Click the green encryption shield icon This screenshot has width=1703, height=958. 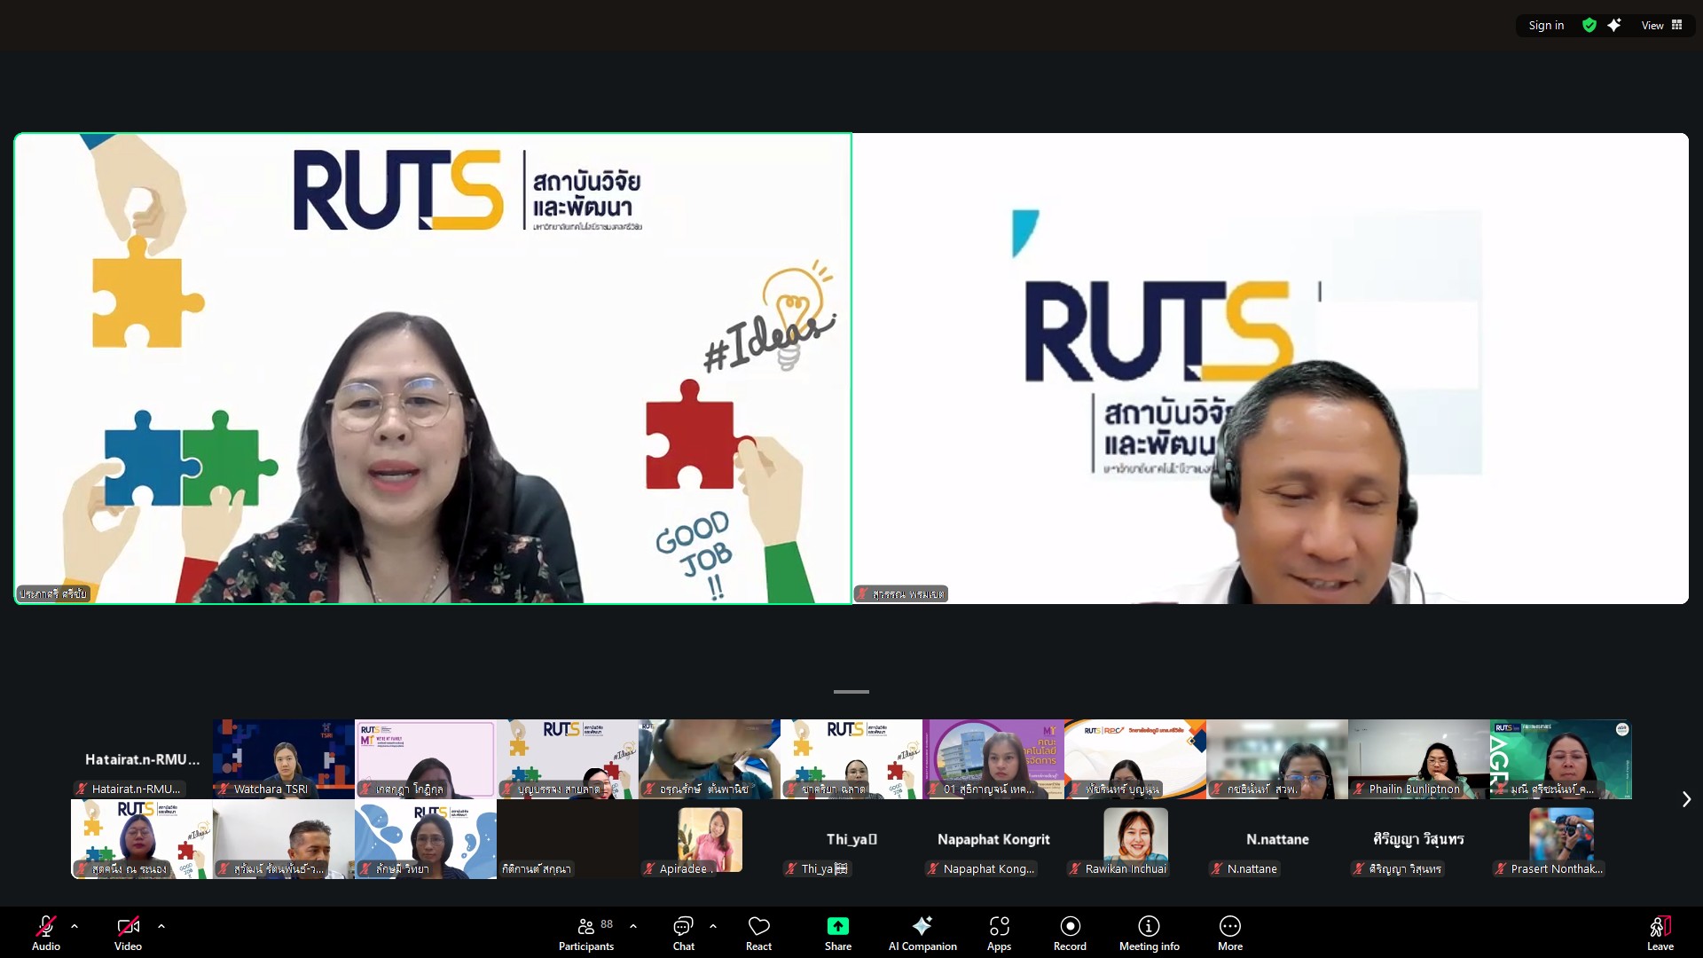(x=1589, y=26)
